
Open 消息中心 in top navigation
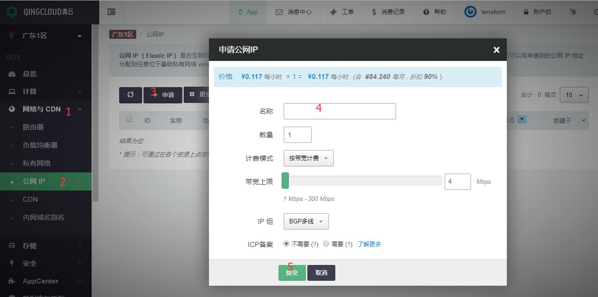point(294,12)
